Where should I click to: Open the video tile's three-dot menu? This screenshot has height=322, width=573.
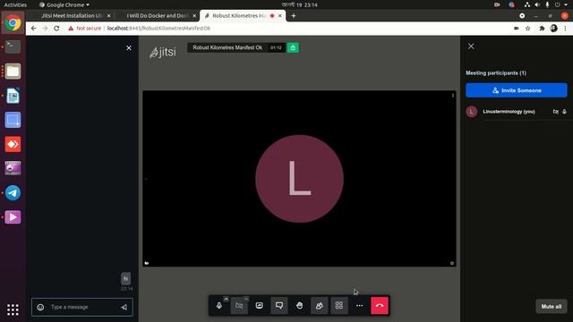tap(453, 96)
